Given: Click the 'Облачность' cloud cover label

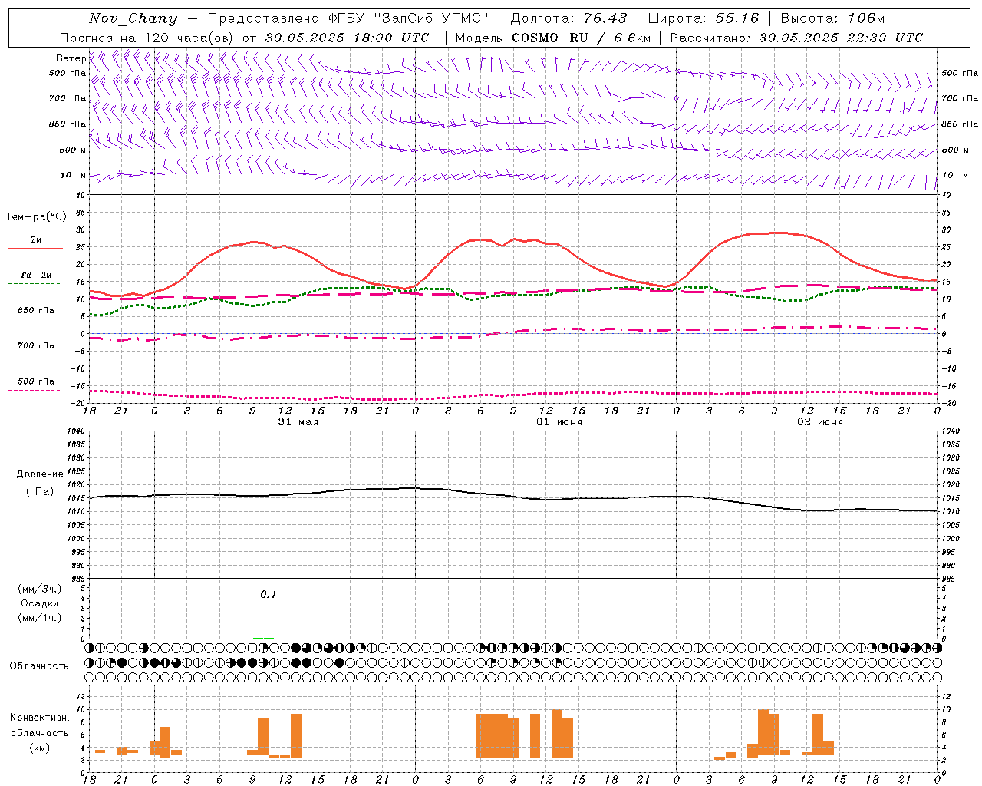Looking at the screenshot, I should click(x=39, y=665).
